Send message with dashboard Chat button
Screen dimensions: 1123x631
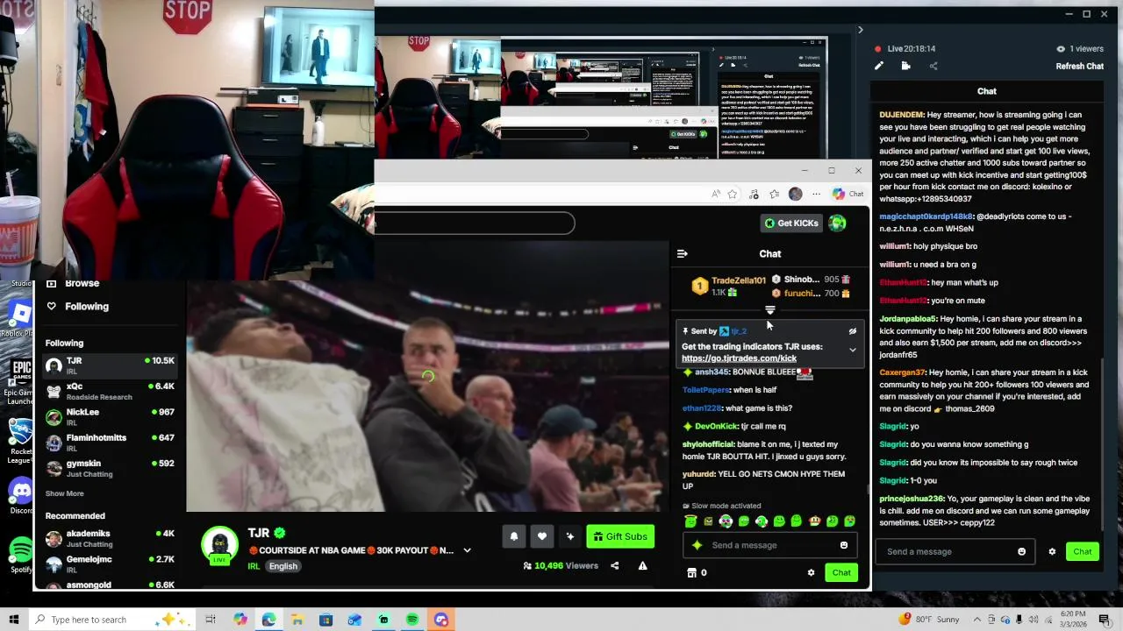(x=1082, y=552)
